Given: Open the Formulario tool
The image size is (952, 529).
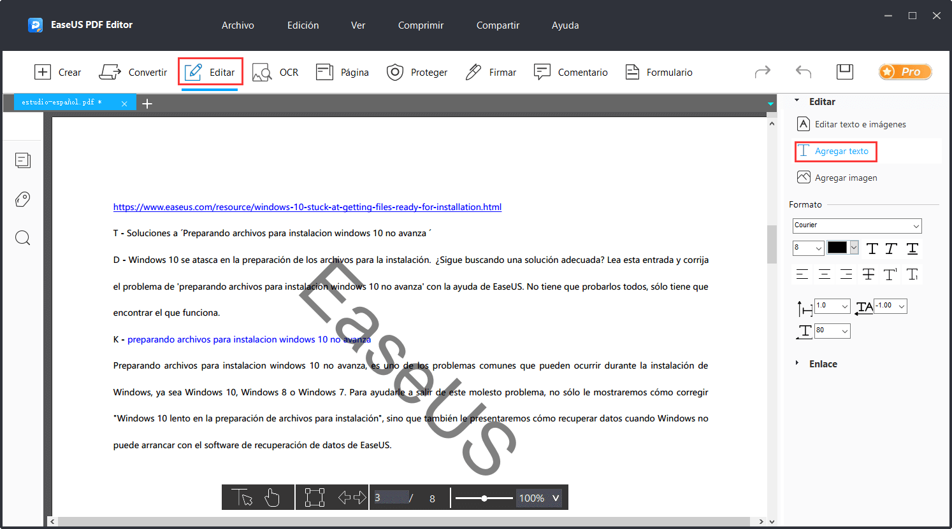Looking at the screenshot, I should (659, 72).
